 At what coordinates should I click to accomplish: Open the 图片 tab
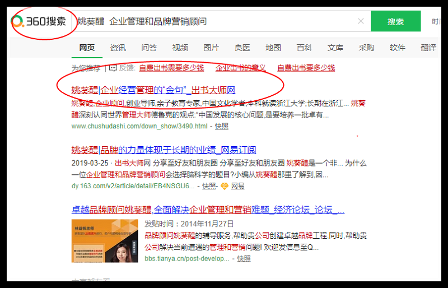(x=211, y=48)
